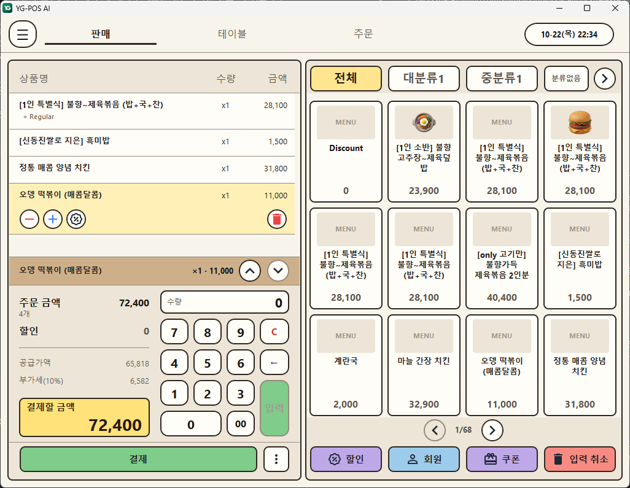Tap keypad number 3
This screenshot has height=488, width=630.
[x=241, y=393]
